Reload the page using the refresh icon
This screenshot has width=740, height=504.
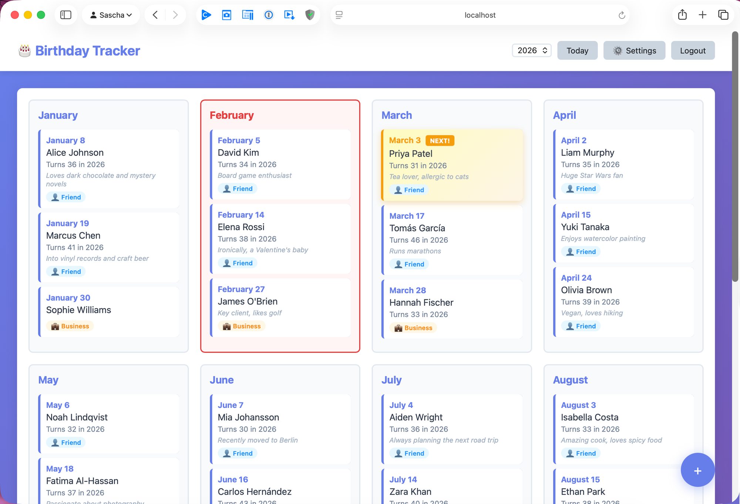[621, 15]
